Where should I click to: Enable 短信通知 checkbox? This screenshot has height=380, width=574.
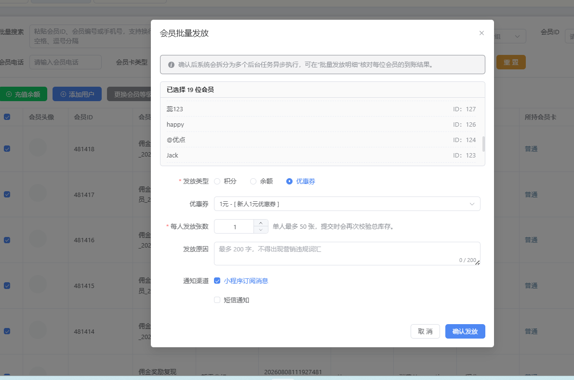217,300
